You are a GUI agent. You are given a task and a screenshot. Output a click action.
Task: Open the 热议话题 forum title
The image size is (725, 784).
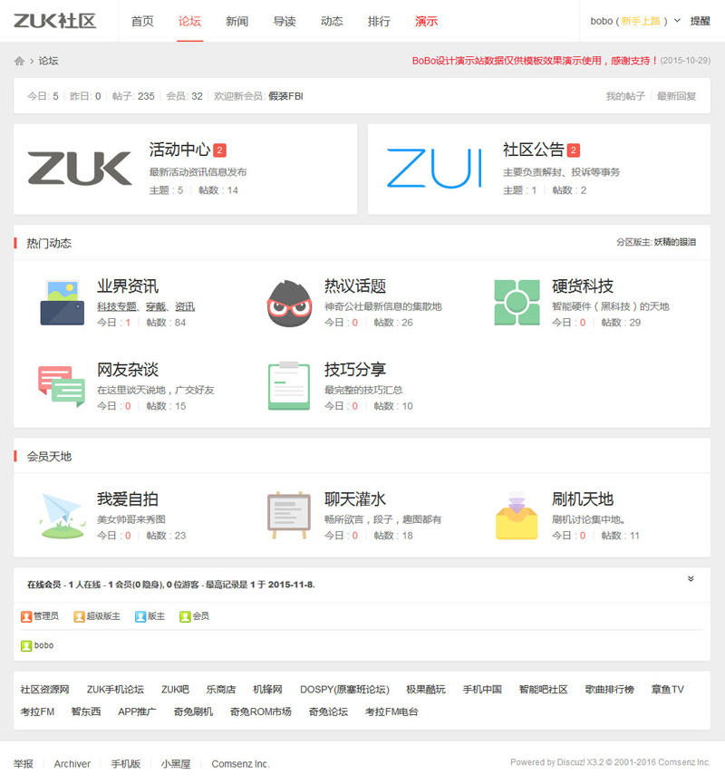click(x=355, y=286)
